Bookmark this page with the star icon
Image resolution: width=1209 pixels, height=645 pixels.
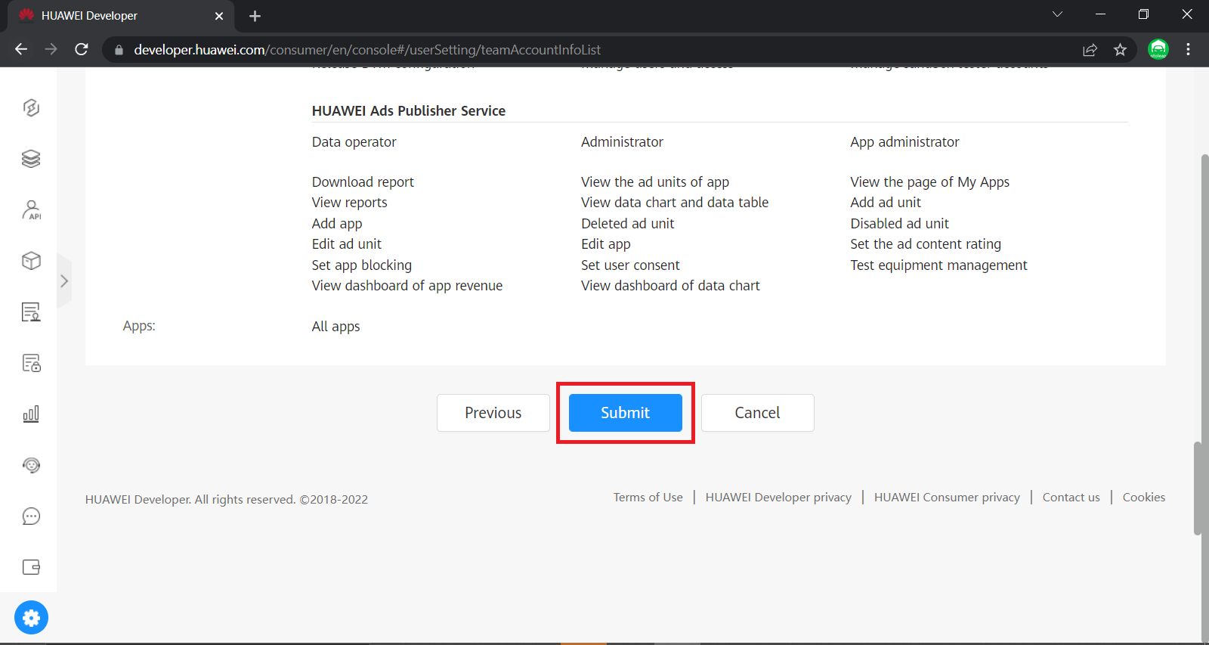1120,50
